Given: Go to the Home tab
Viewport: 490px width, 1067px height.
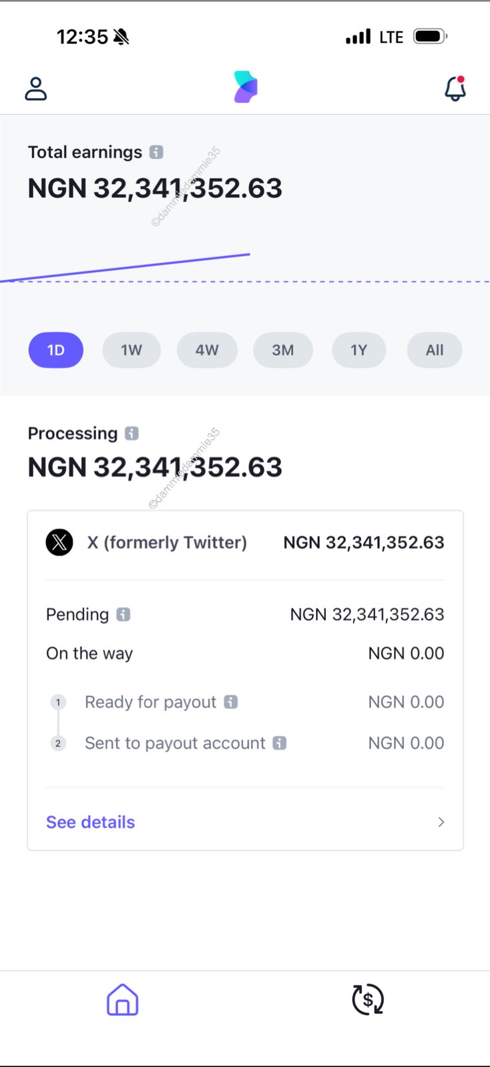Looking at the screenshot, I should pyautogui.click(x=123, y=1000).
